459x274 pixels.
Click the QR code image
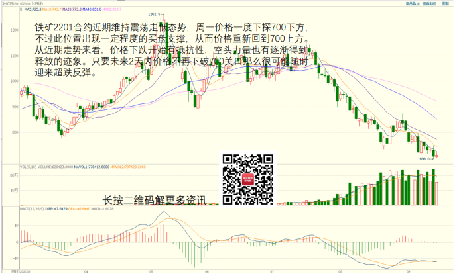click(247, 179)
